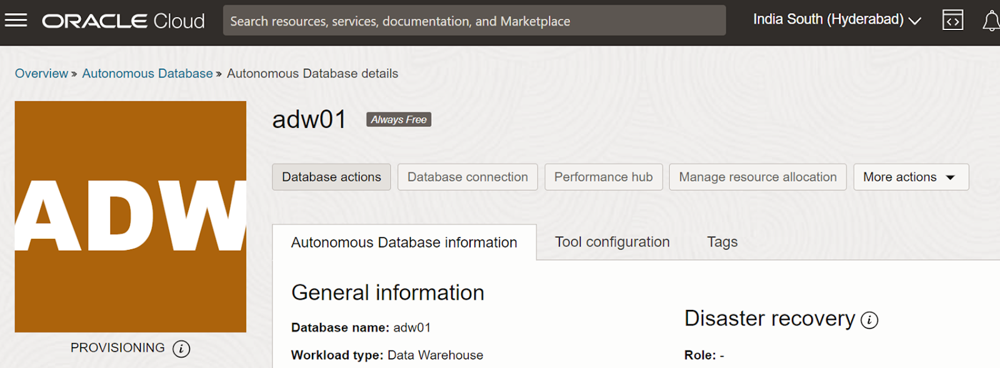
Task: Click Database name: adw01 text
Action: (361, 327)
